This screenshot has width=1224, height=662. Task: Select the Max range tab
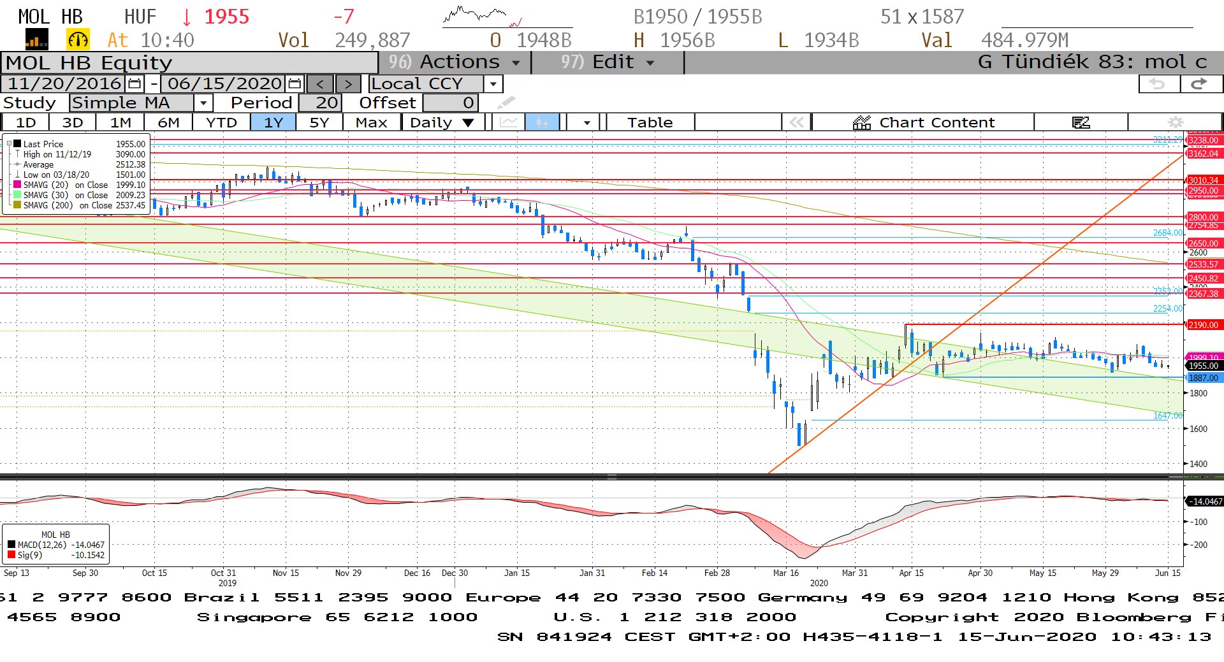click(372, 122)
